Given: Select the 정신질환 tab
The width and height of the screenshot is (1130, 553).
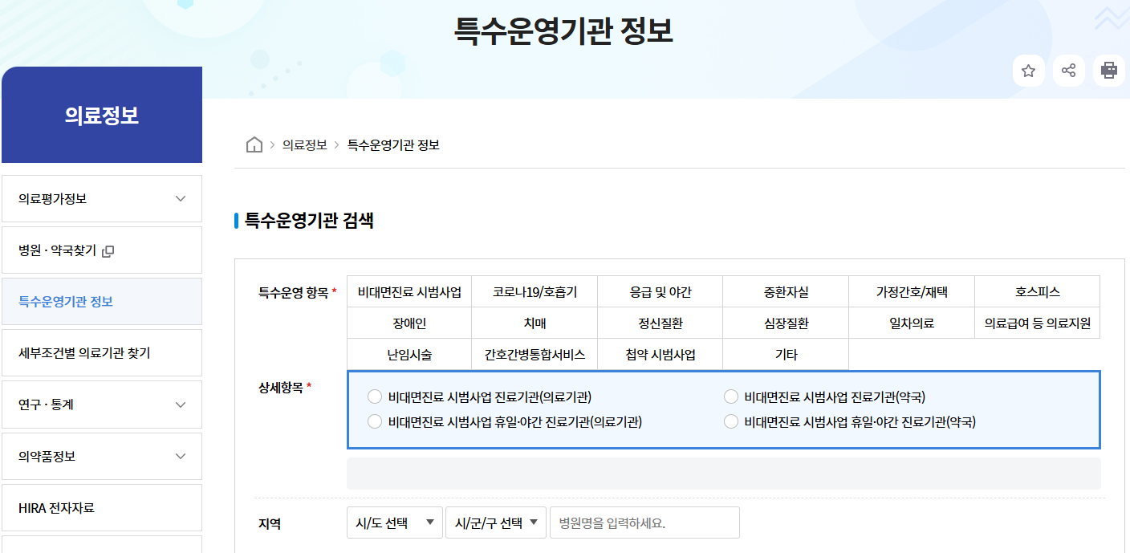Looking at the screenshot, I should coord(661,323).
